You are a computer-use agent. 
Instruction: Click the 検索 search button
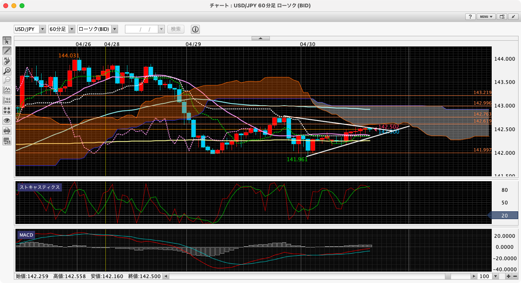[x=176, y=29]
